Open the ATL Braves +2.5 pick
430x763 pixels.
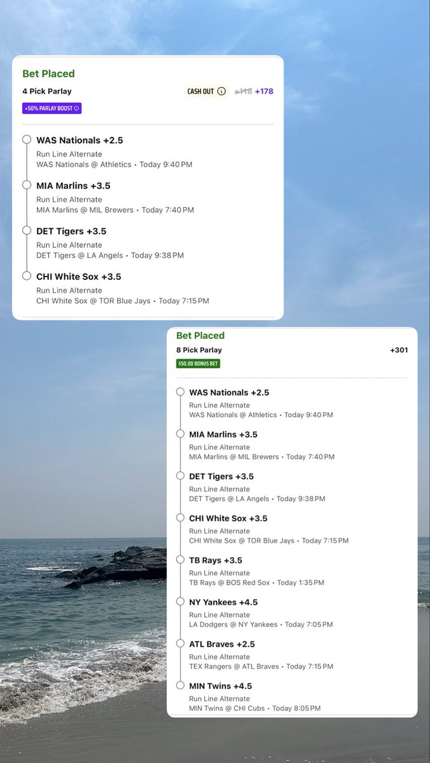tap(222, 644)
